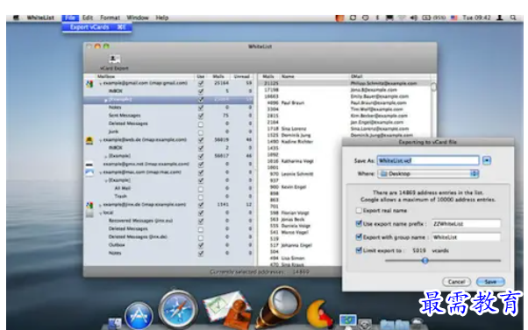Toggle Use checkbox for All Mail
The height and width of the screenshot is (330, 528).
click(x=201, y=189)
